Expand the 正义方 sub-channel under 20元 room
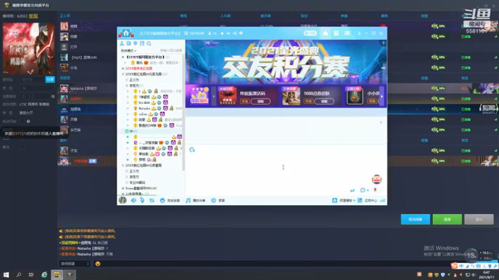 tap(127, 80)
